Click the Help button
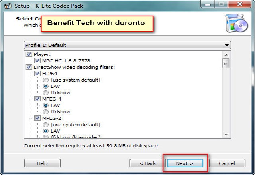The width and height of the screenshot is (255, 175). pos(42,163)
